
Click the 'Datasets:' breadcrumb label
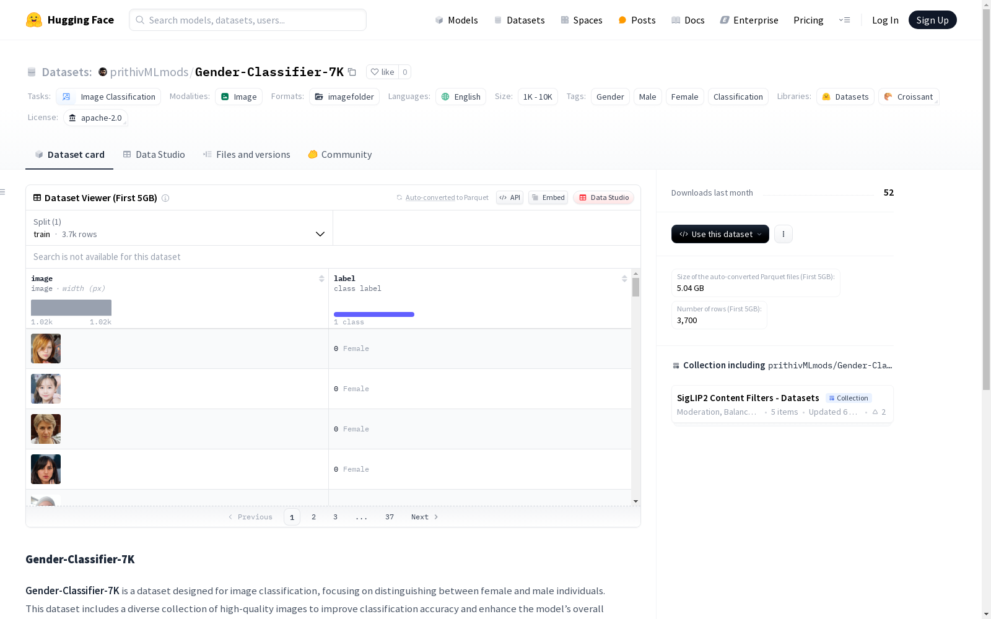pos(67,72)
